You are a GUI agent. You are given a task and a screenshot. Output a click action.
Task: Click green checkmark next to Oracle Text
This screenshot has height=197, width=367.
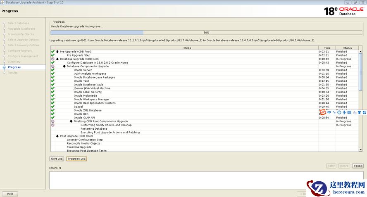52,81
